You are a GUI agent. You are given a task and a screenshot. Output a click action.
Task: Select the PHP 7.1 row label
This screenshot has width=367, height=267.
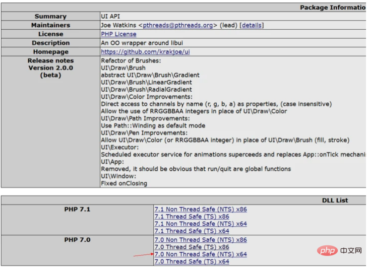[77, 209]
